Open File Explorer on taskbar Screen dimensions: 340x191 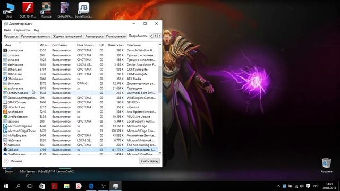click(66, 186)
